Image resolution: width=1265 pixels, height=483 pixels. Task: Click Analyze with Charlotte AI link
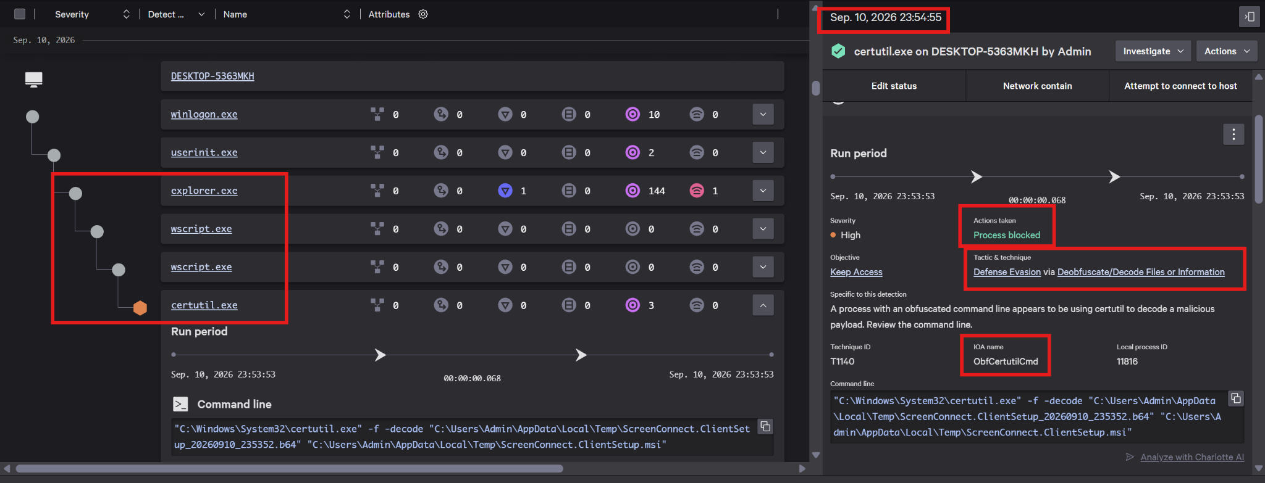(1192, 457)
